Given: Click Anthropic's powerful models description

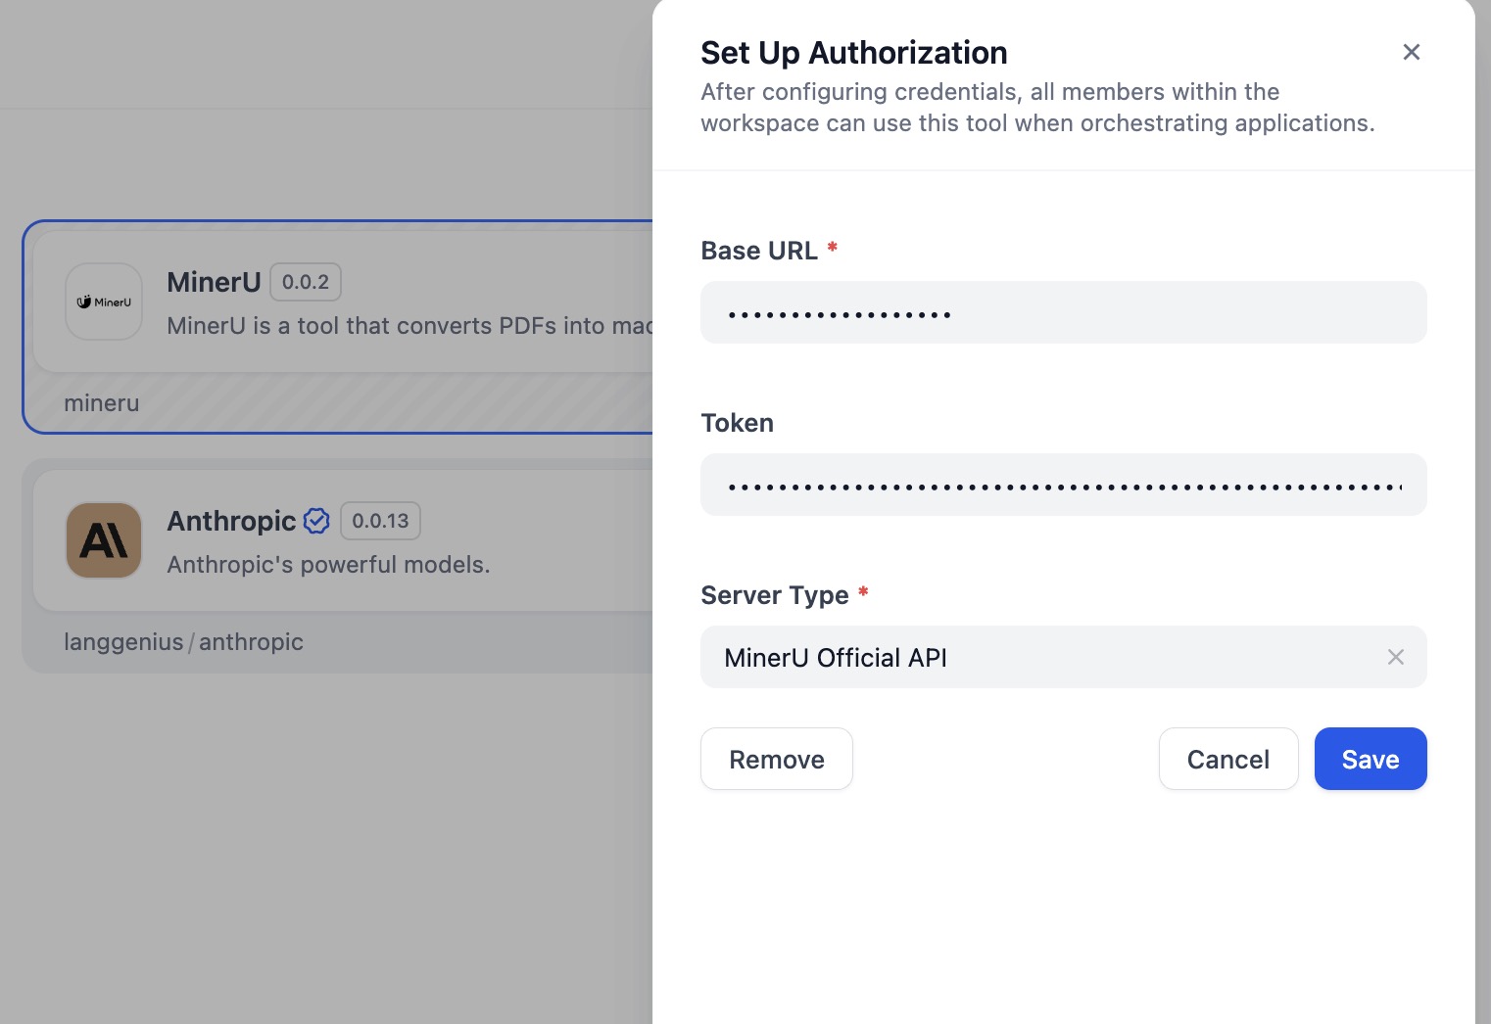Looking at the screenshot, I should point(328,565).
